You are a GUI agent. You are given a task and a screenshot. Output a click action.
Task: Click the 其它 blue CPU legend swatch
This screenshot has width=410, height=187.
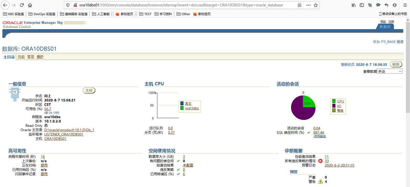(182, 103)
